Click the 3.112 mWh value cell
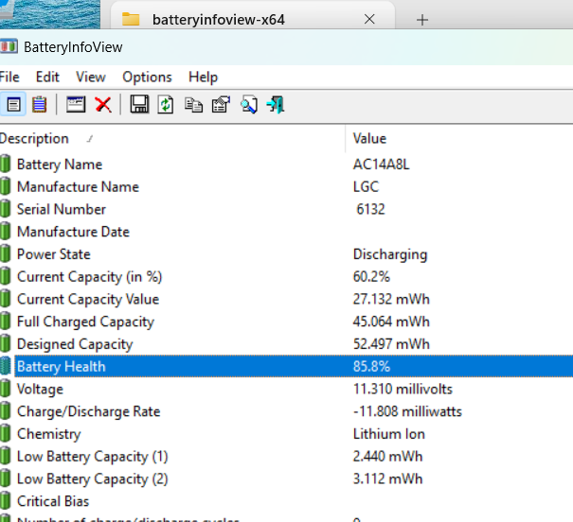The width and height of the screenshot is (573, 522). tap(387, 478)
